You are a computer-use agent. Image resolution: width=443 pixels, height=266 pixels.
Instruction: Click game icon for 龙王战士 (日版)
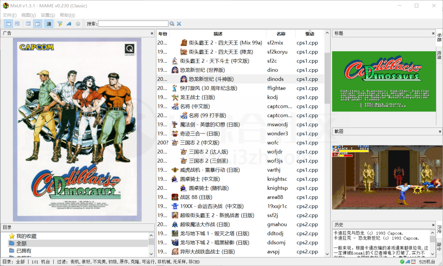[175, 98]
